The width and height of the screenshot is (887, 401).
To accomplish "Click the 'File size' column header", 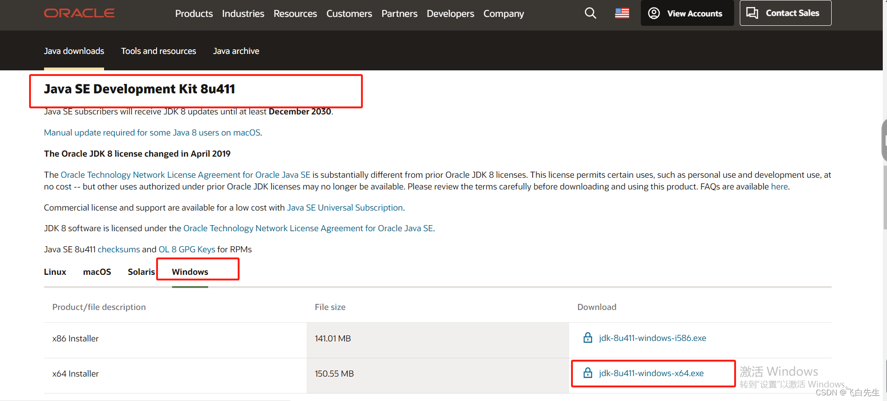I will click(330, 307).
